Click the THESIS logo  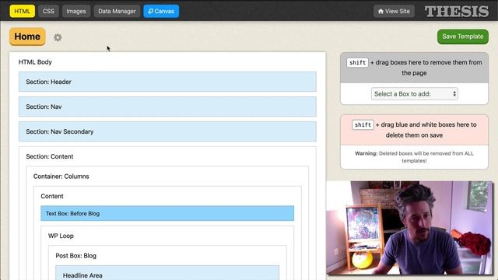tap(457, 12)
